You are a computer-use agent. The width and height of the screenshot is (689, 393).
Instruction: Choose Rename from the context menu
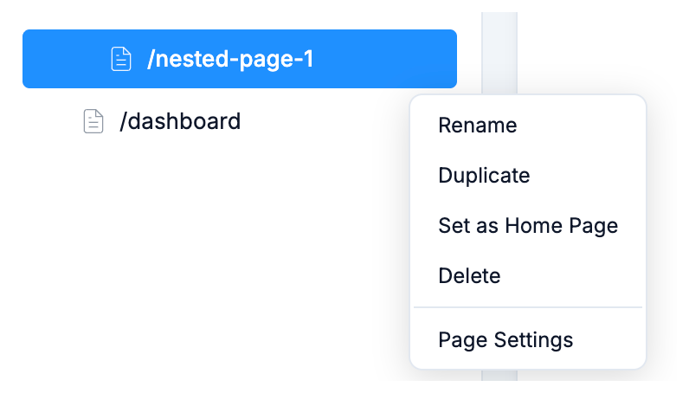[x=477, y=126]
